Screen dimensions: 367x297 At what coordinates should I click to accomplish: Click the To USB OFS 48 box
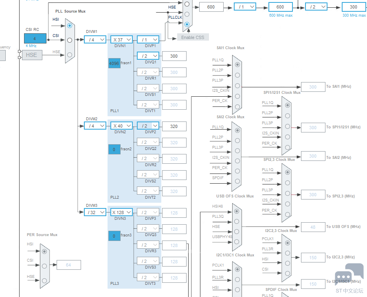coord(313,227)
